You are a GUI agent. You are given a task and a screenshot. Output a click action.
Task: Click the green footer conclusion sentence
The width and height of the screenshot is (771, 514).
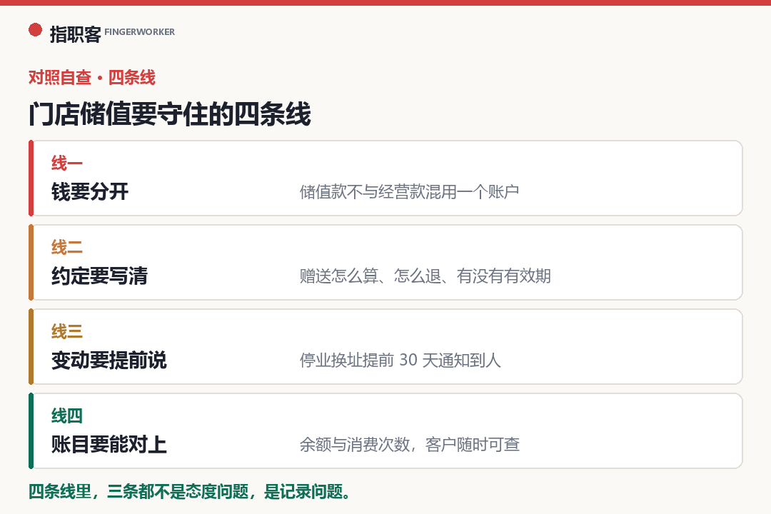[x=189, y=491]
